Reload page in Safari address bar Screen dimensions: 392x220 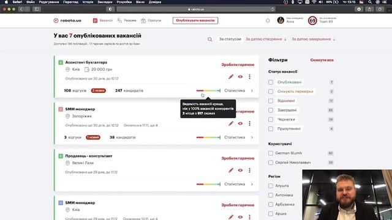tap(273, 9)
